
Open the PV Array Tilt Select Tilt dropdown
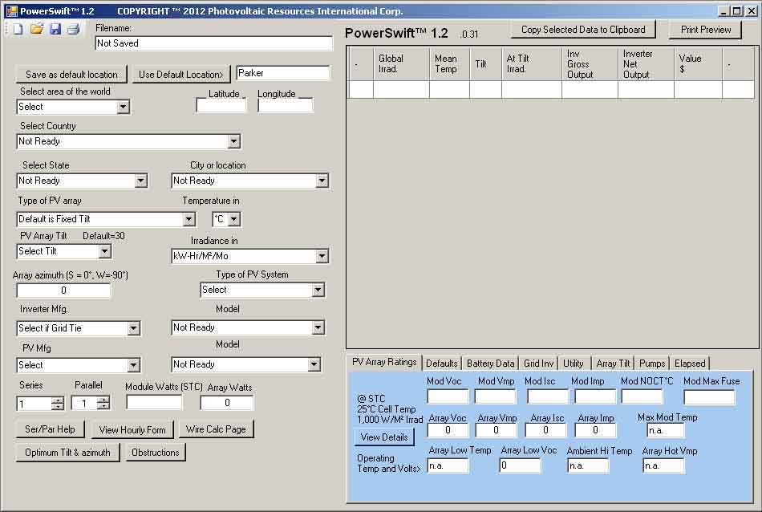coord(104,251)
